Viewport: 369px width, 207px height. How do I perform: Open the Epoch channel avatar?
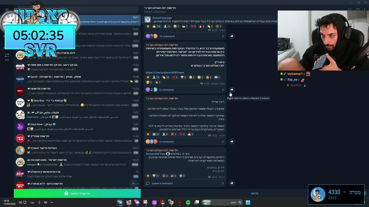[20, 79]
